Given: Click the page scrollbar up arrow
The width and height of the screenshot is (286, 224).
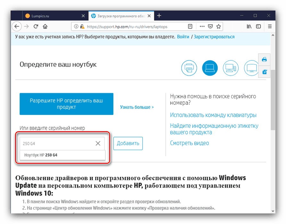Looking at the screenshot, I should tap(273, 35).
